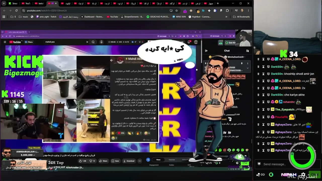Close the active YouTube tab
This screenshot has height=181, width=322.
pos(56,4)
